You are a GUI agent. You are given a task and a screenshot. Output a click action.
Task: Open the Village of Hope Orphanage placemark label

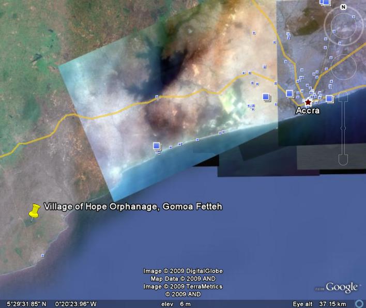[133, 207]
